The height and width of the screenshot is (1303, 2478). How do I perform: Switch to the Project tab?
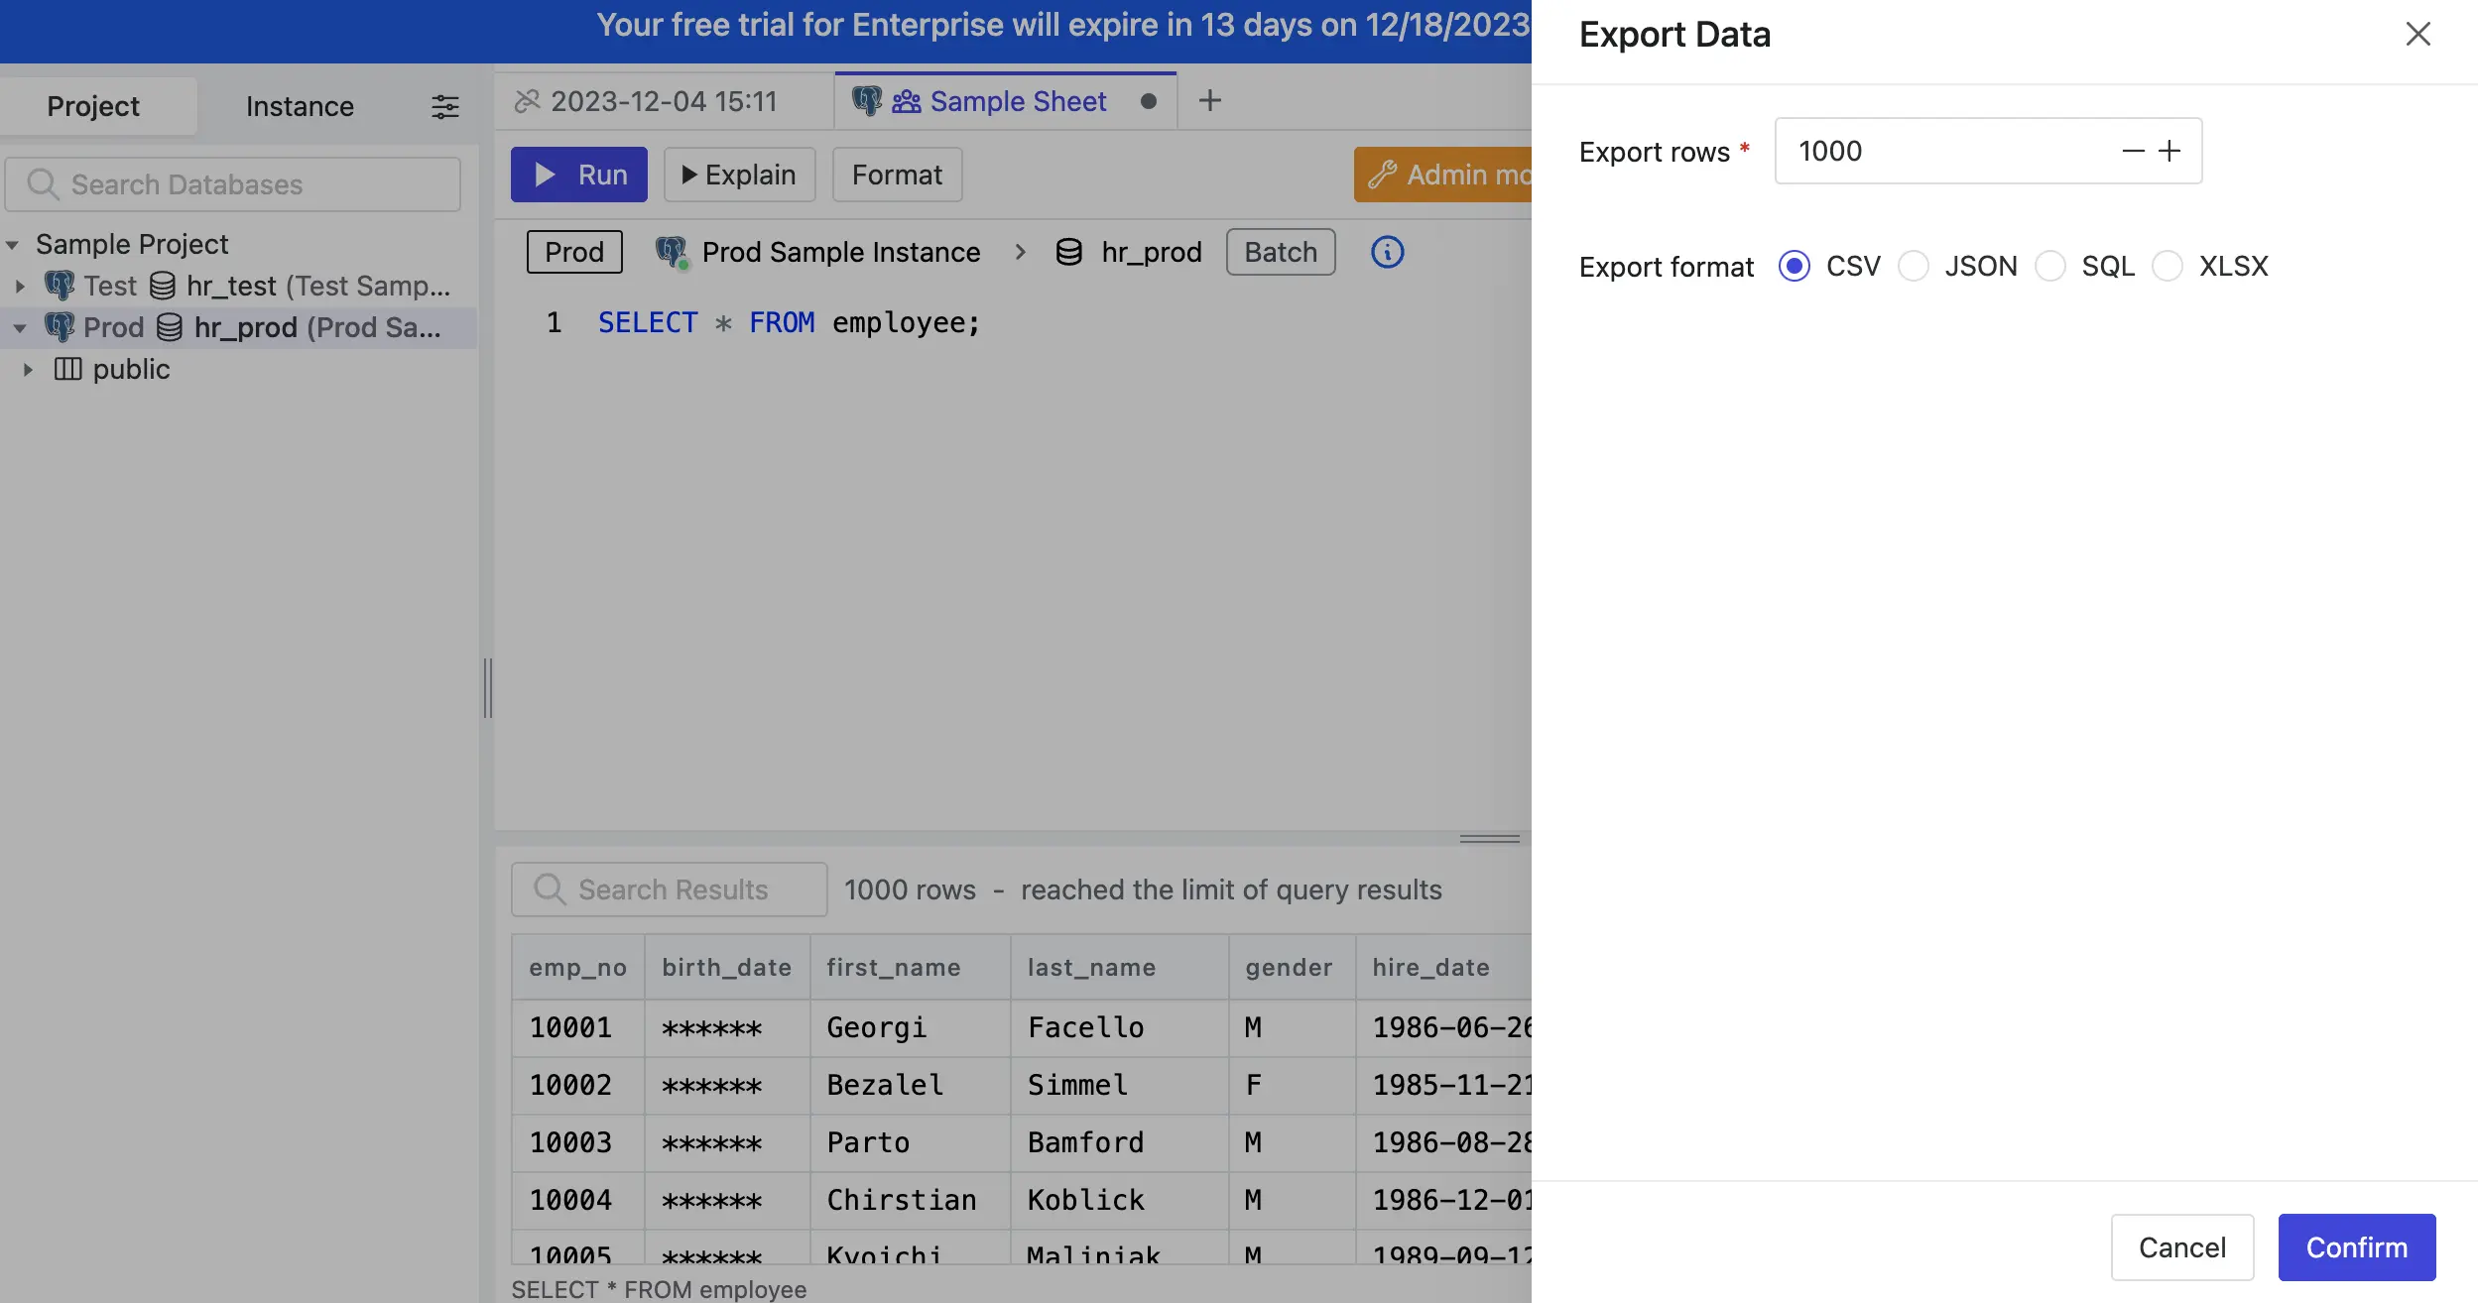[93, 105]
